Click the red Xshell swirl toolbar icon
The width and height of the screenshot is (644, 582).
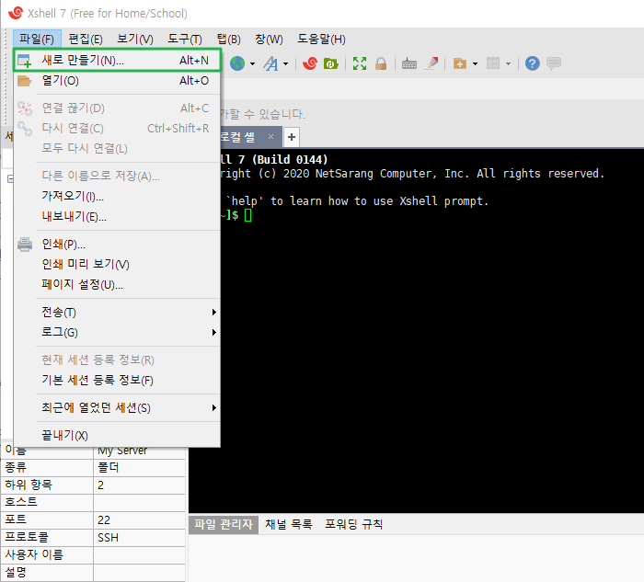pyautogui.click(x=310, y=63)
